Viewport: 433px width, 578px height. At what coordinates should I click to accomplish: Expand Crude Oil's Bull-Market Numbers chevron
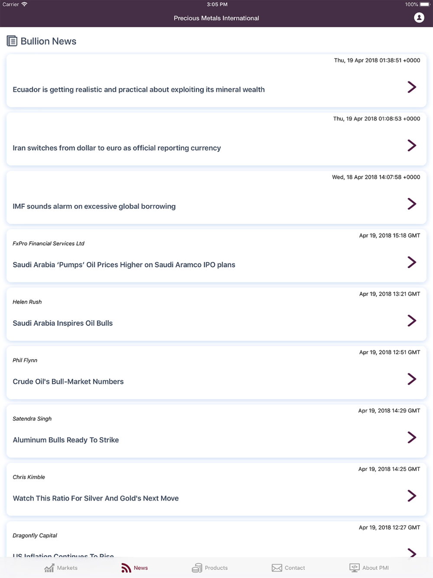click(x=412, y=379)
